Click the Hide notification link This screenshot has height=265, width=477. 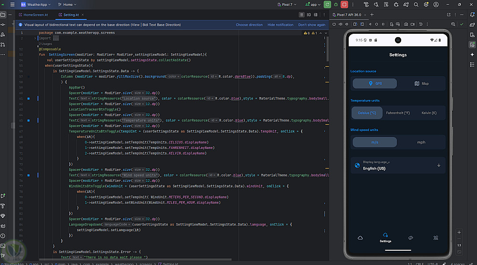coord(280,25)
